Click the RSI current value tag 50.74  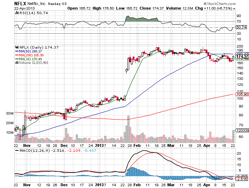[241, 27]
